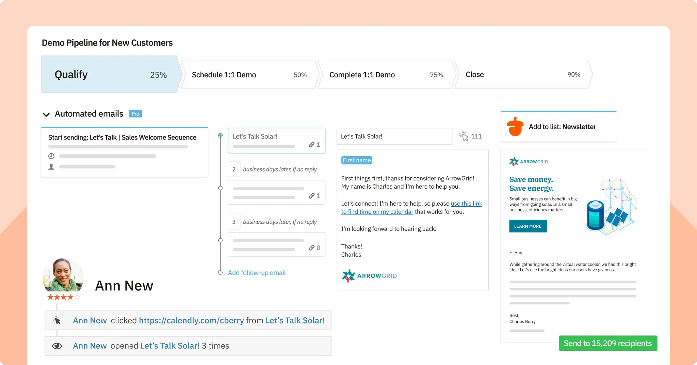Click the acorn icon beside Add to list: Newsletter

(x=516, y=126)
